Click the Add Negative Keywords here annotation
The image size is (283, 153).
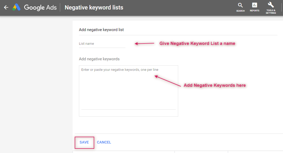[x=215, y=85]
